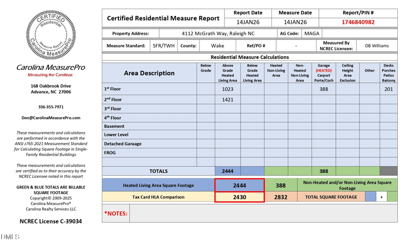Click the County value Wake
This screenshot has width=409, height=248.
218,46
